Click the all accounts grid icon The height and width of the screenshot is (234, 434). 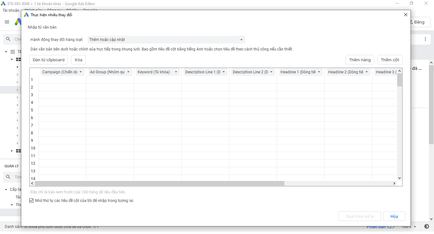click(x=13, y=52)
